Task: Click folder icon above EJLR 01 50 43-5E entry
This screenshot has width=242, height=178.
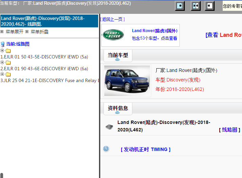Action: point(8,51)
